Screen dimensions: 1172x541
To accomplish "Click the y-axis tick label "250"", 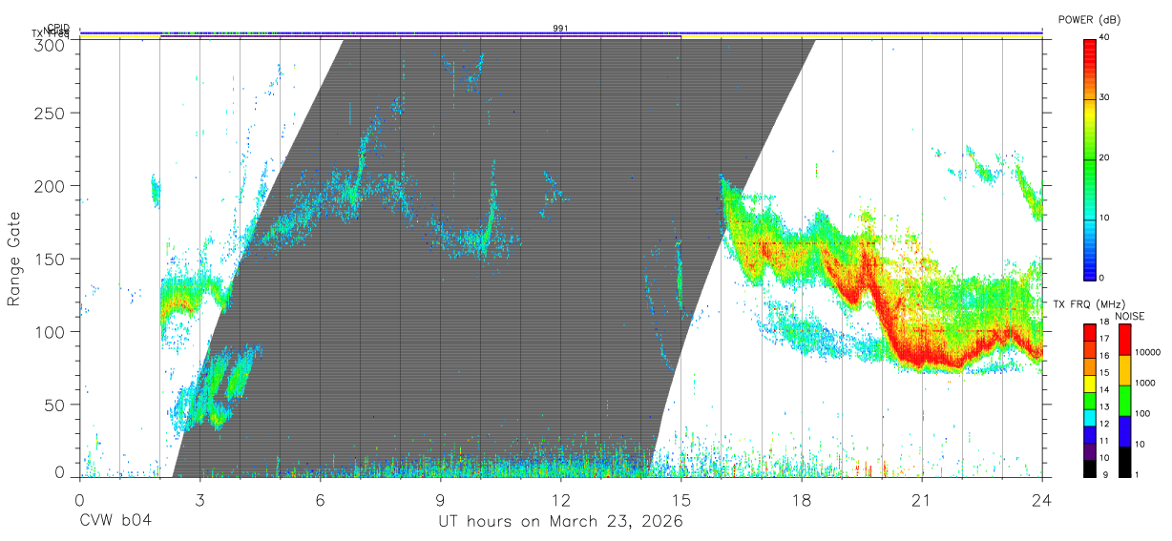I will (49, 113).
